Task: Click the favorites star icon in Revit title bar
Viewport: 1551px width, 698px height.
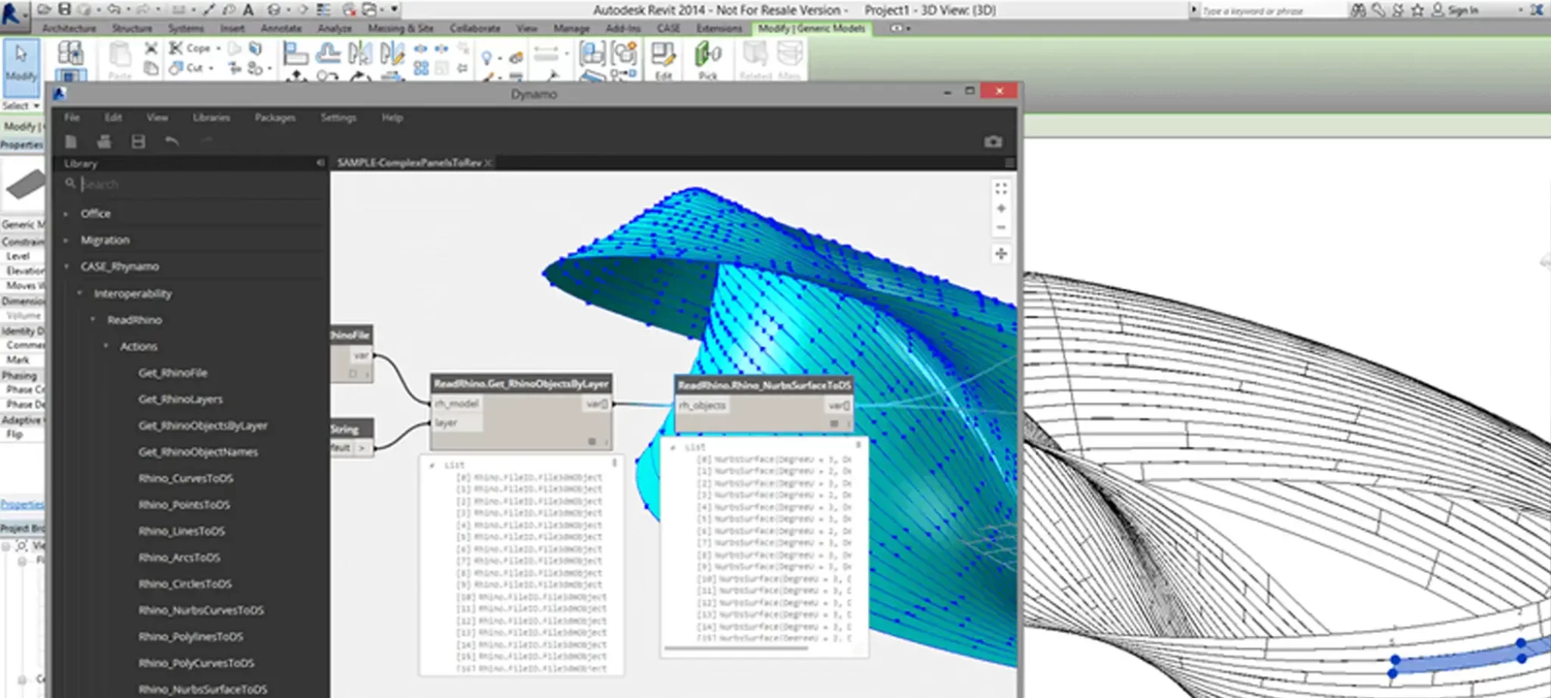Action: (x=1417, y=10)
